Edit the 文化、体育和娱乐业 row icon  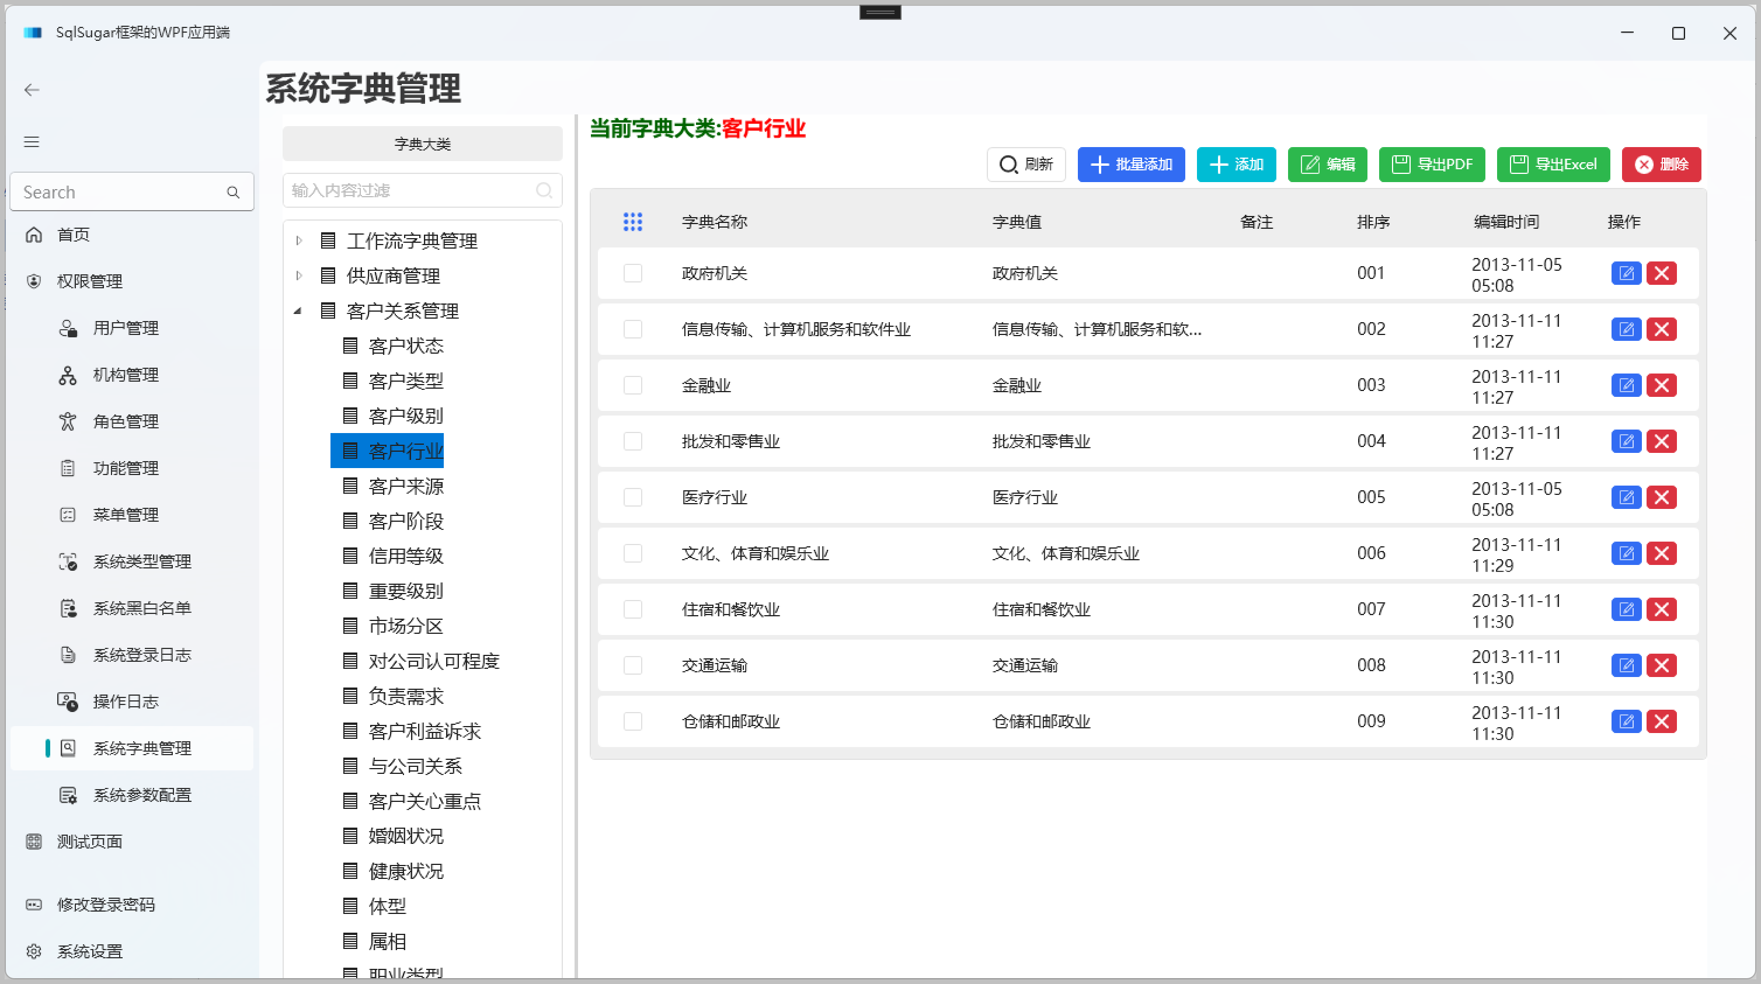tap(1626, 553)
